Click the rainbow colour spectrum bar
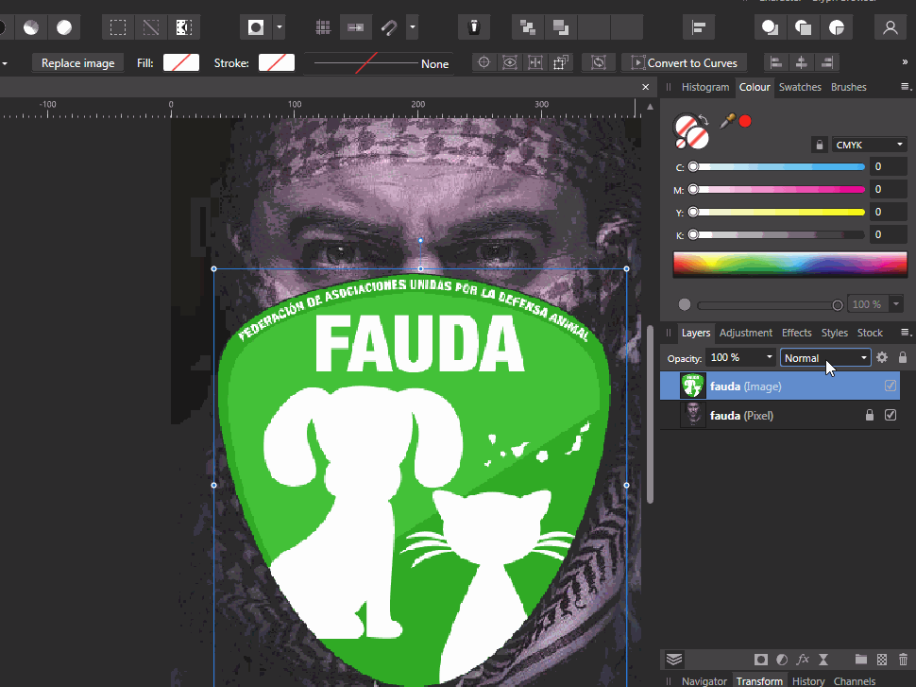This screenshot has height=687, width=916. pyautogui.click(x=789, y=263)
